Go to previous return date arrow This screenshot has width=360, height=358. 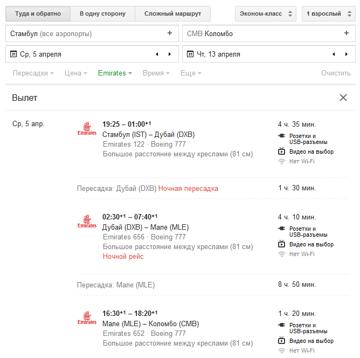click(334, 54)
